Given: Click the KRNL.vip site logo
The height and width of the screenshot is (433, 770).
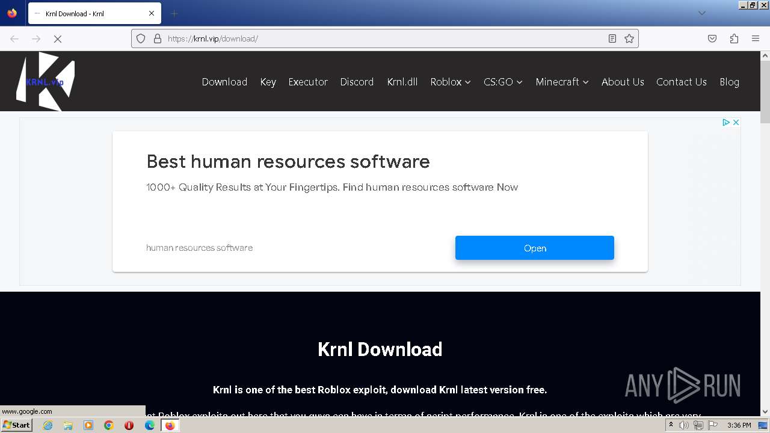Looking at the screenshot, I should coord(45,81).
